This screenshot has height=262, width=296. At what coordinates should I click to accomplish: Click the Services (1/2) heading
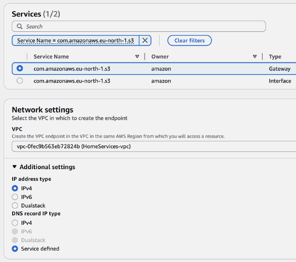coord(36,14)
